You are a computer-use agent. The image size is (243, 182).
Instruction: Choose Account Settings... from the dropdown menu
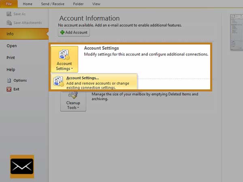(x=94, y=82)
